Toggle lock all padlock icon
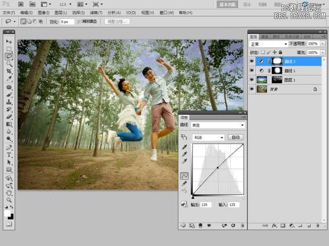 (x=280, y=52)
